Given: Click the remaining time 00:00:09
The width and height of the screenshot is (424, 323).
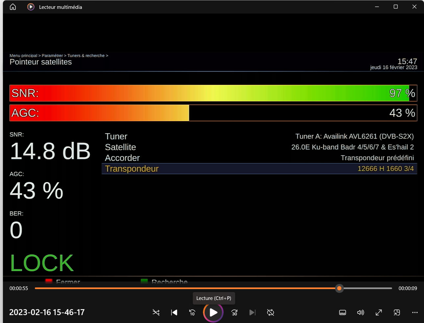Looking at the screenshot, I should [408, 288].
